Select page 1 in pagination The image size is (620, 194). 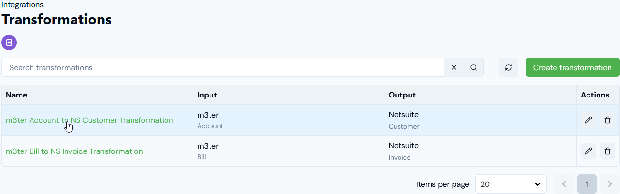(587, 184)
